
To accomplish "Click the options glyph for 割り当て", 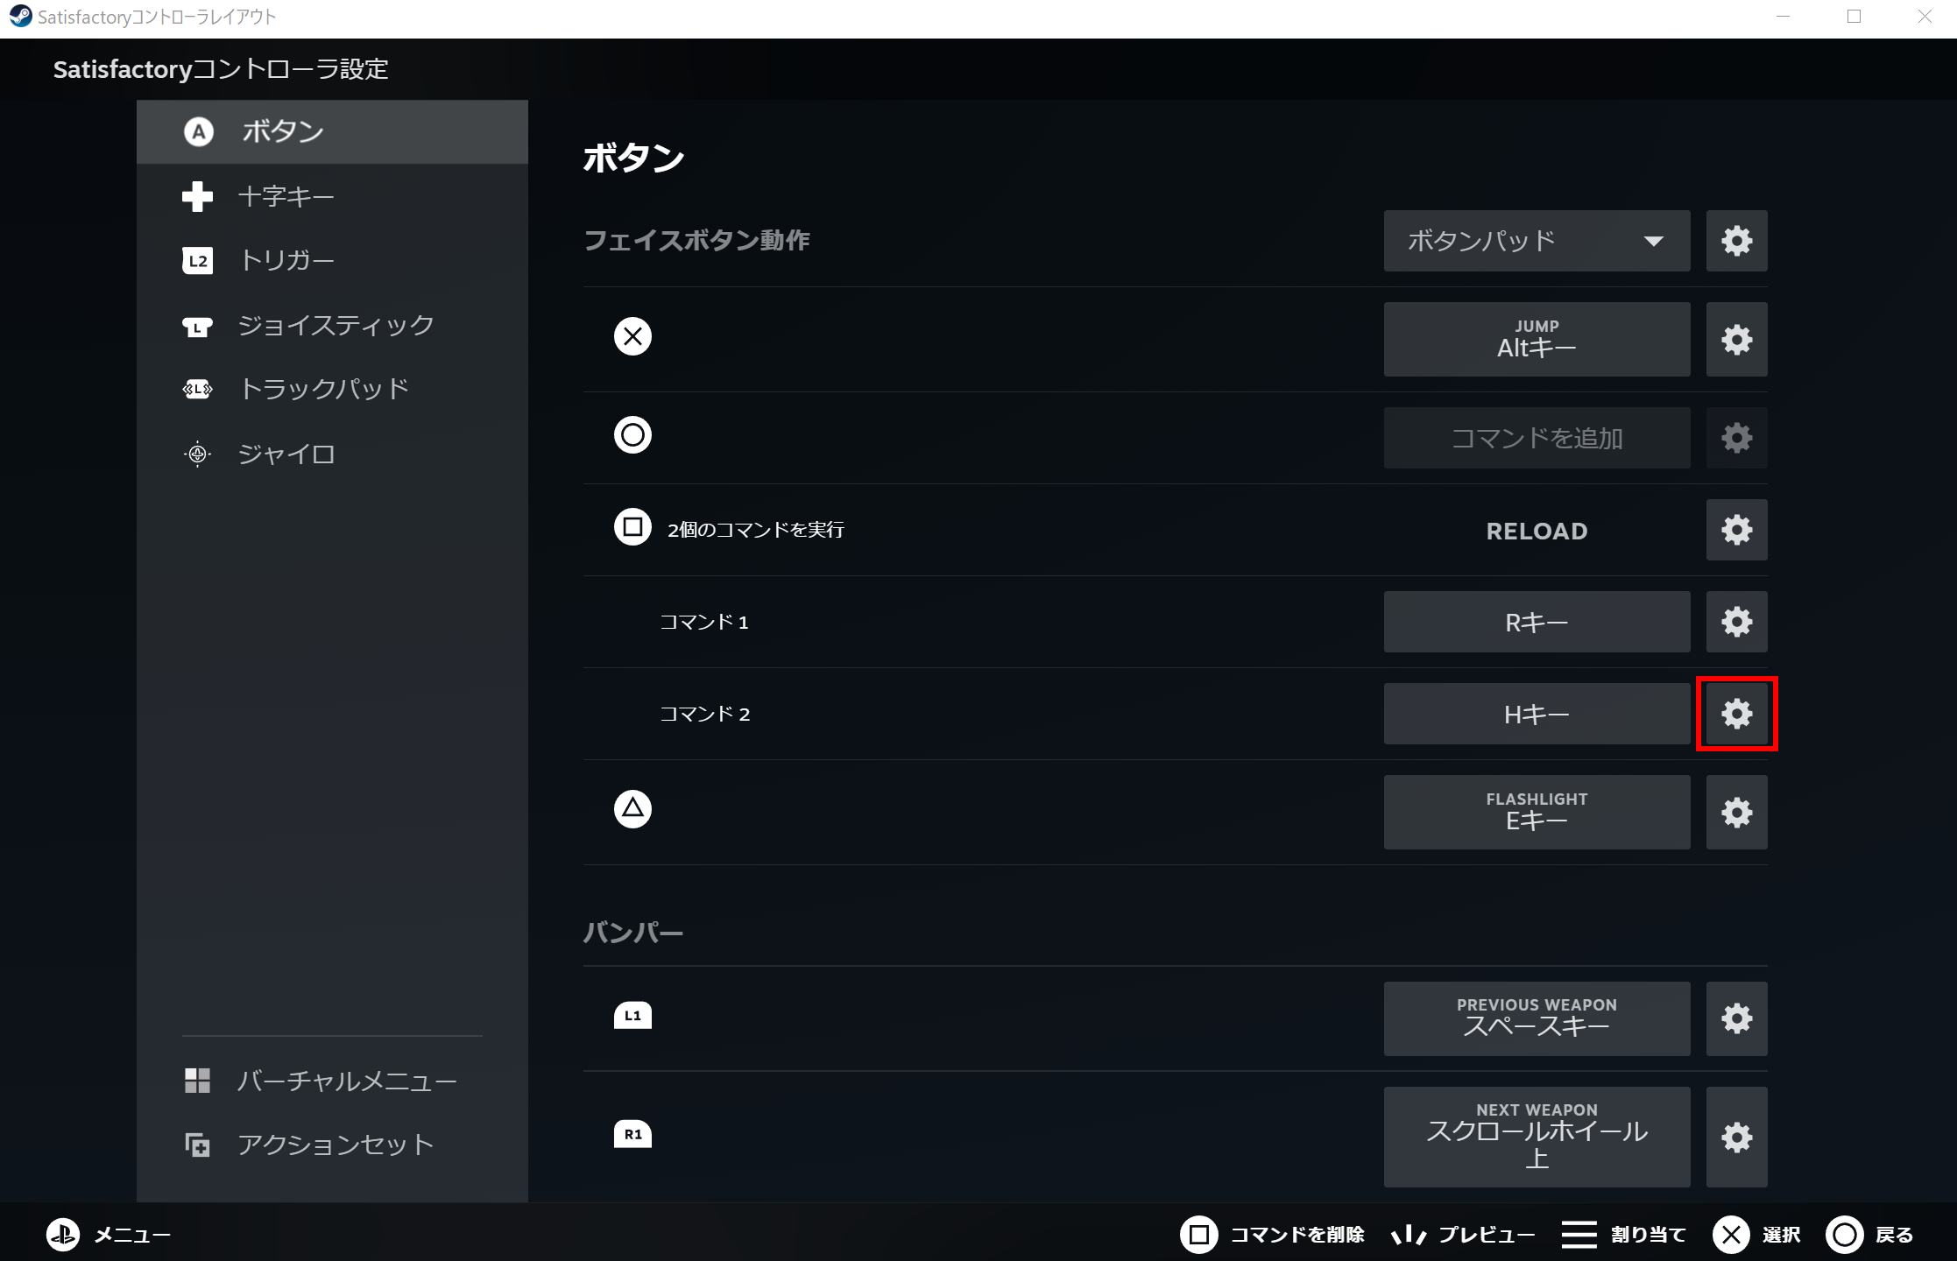I will tap(1579, 1235).
